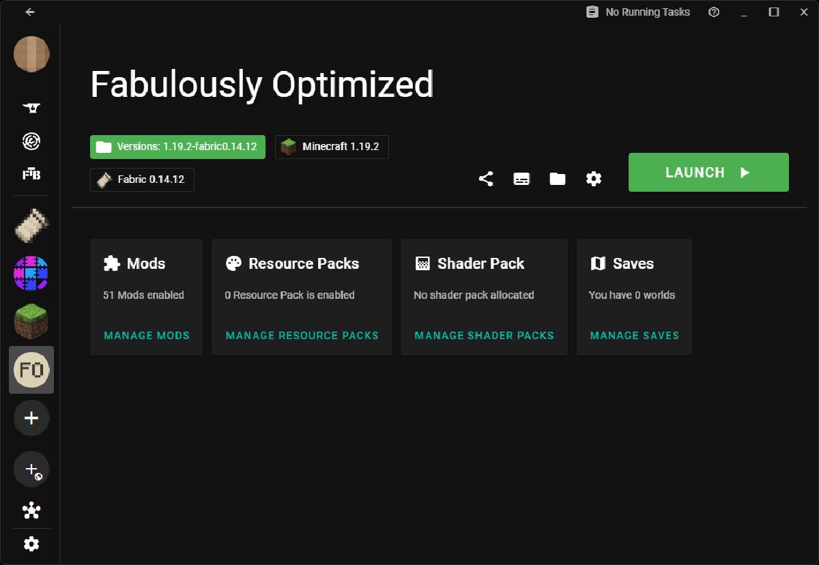Viewport: 819px width, 565px height.
Task: Open the CurseForge anvil icon in sidebar
Action: 31,107
